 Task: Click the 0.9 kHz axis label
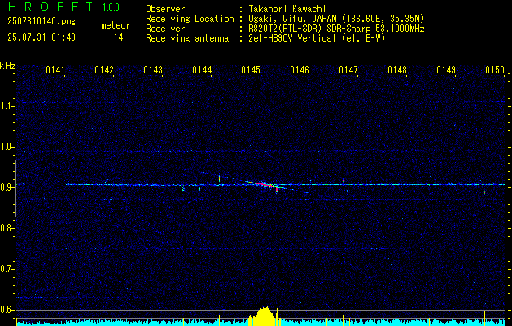(6, 187)
